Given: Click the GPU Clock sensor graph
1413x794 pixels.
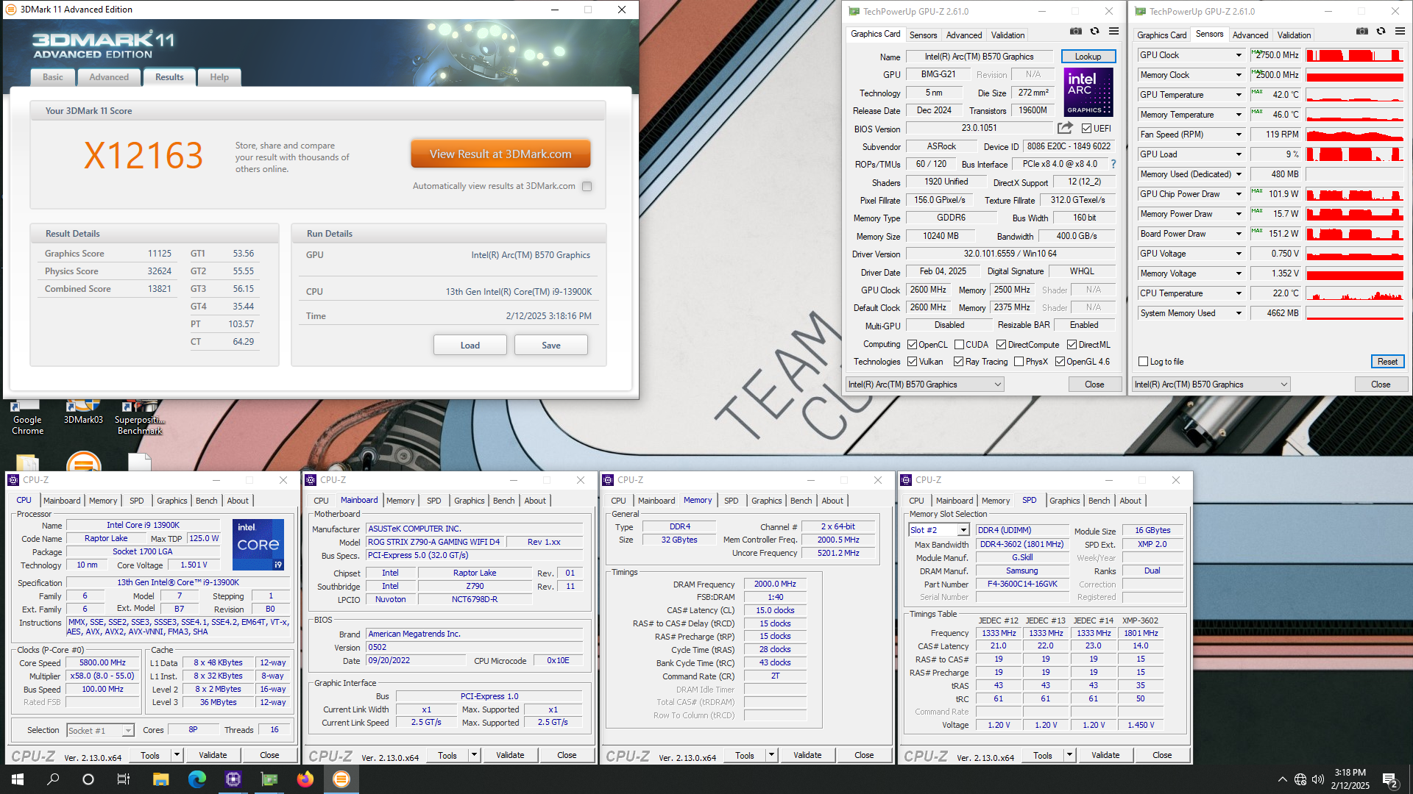Looking at the screenshot, I should [1354, 55].
